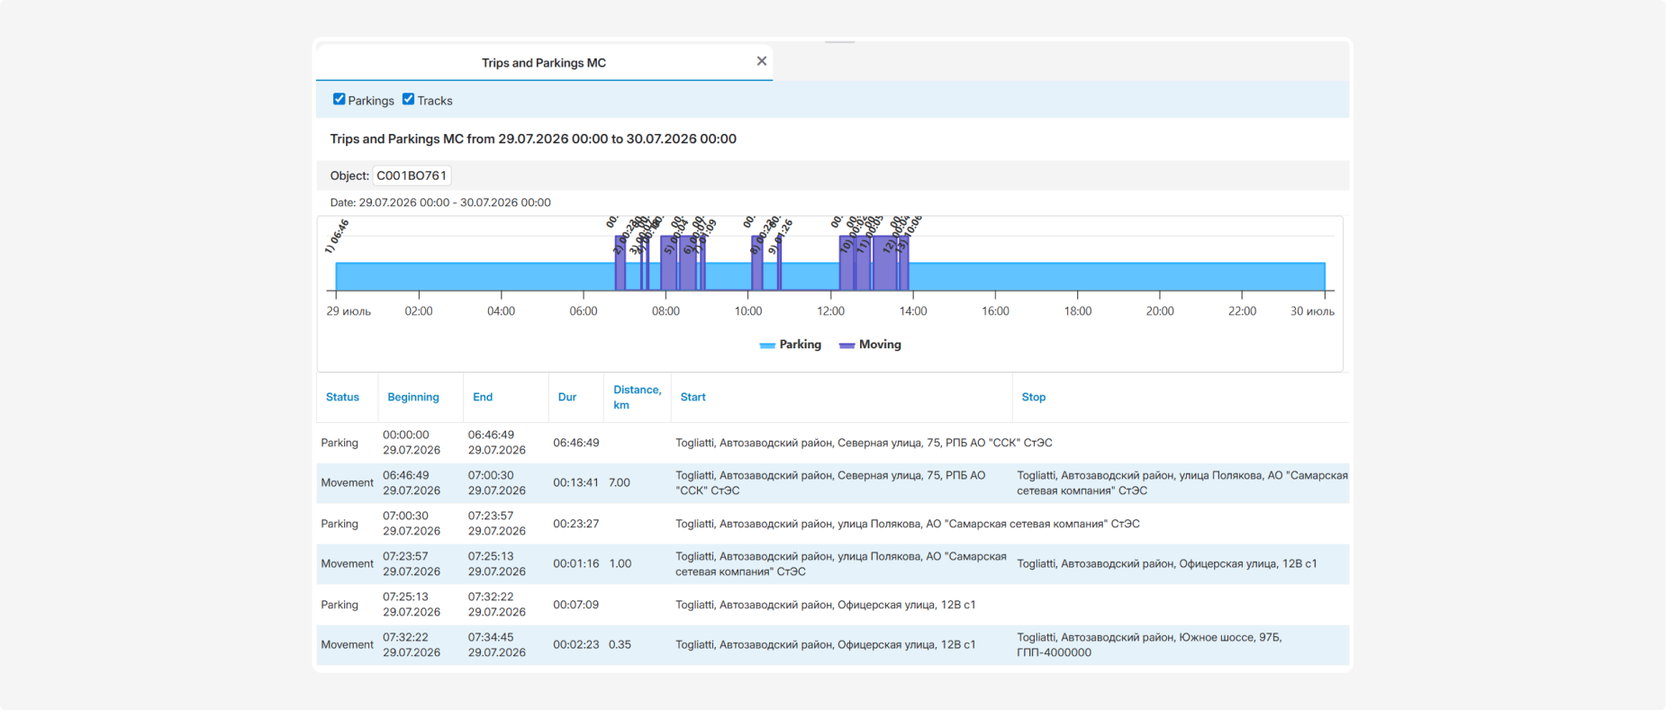Click the Start column header
The width and height of the screenshot is (1666, 710).
tap(693, 397)
